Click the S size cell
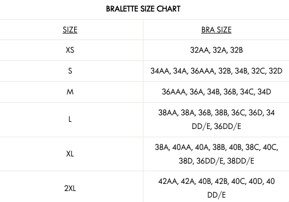Viewport: 289px width, 202px height. click(70, 71)
